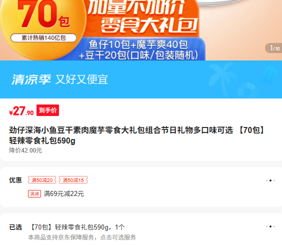Expand the 优惠 promotions section
282x245 pixels.
coord(141,187)
